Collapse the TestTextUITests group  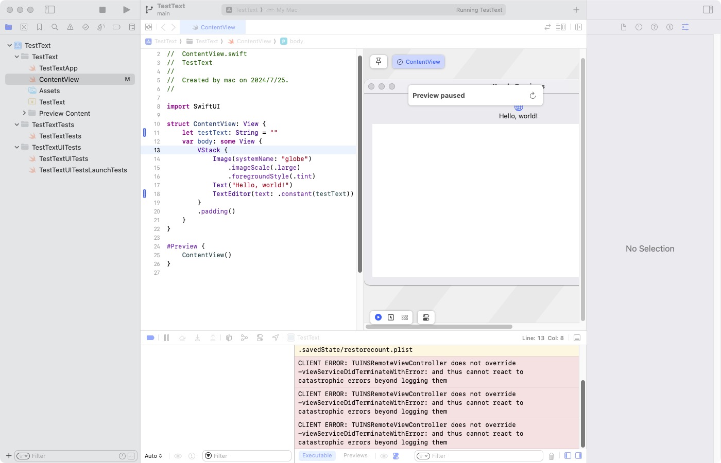pos(16,147)
